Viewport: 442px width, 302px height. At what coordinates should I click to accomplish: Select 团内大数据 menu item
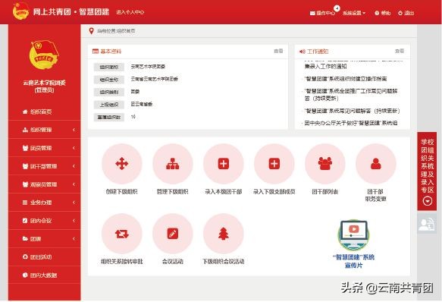tap(44, 275)
